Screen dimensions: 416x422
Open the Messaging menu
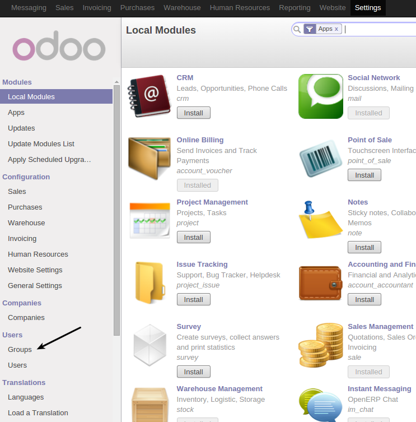pyautogui.click(x=29, y=8)
